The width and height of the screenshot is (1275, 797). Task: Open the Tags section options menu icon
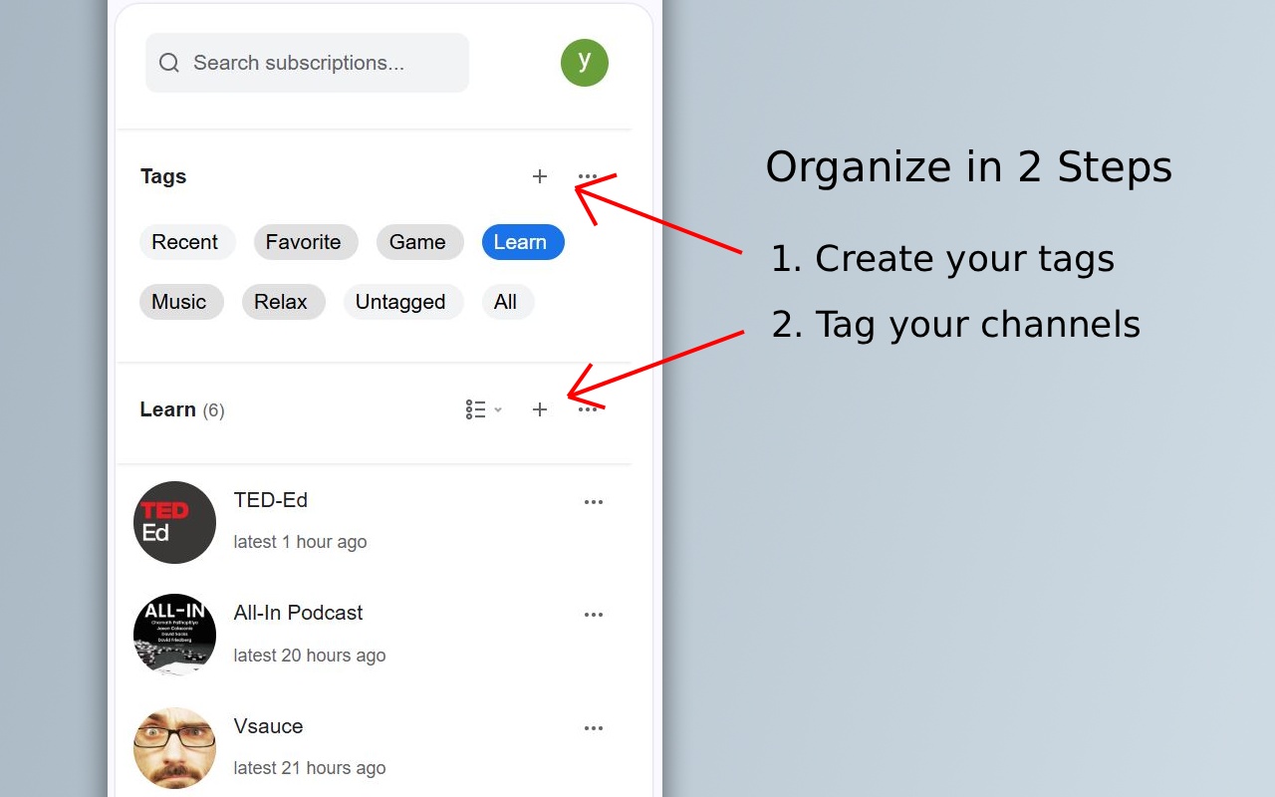(x=588, y=176)
